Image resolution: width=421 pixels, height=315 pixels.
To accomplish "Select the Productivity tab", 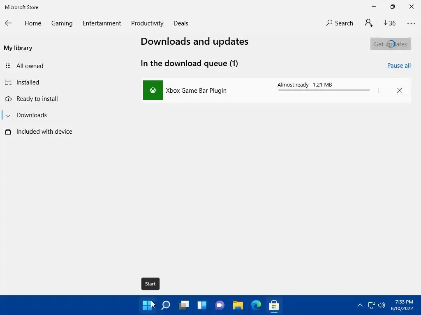I will pos(147,23).
